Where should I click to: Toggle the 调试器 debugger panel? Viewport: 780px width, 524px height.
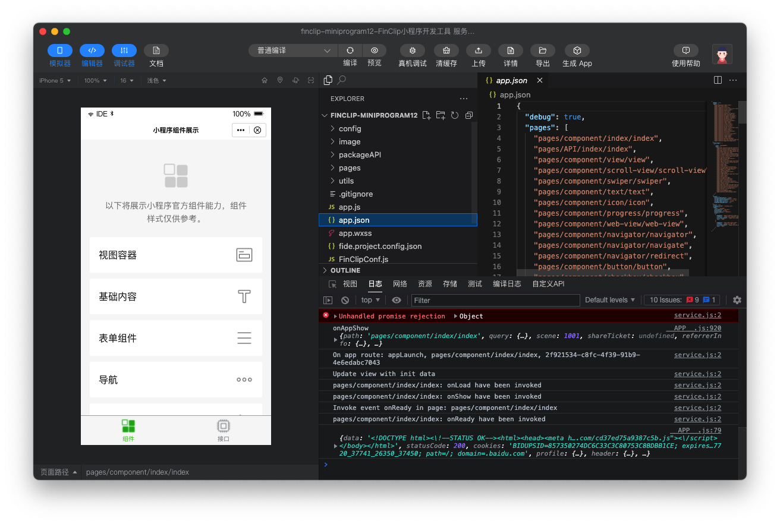124,51
